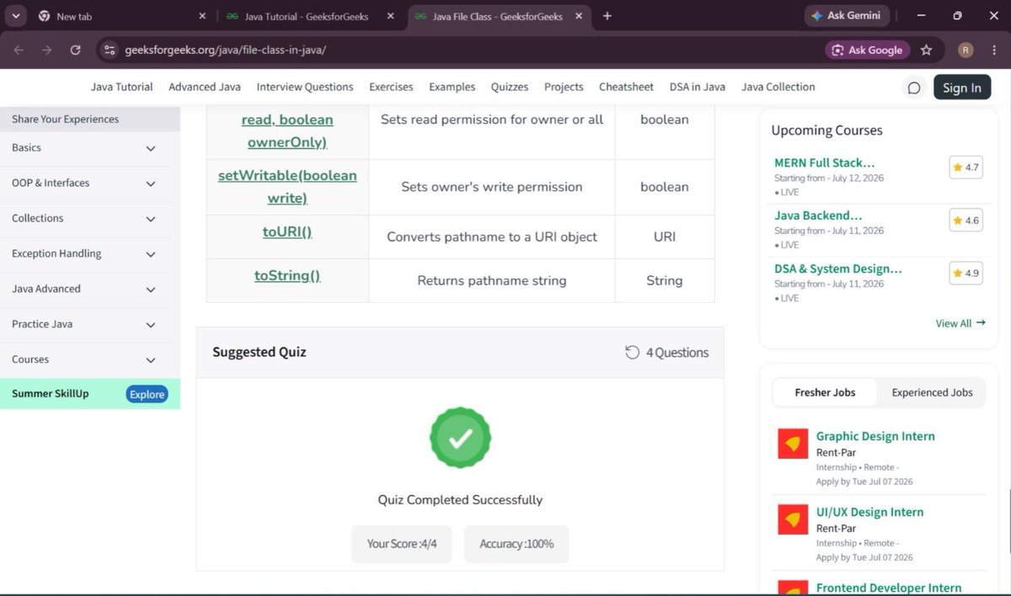Switch to the New tab tab
This screenshot has width=1011, height=596.
(122, 16)
